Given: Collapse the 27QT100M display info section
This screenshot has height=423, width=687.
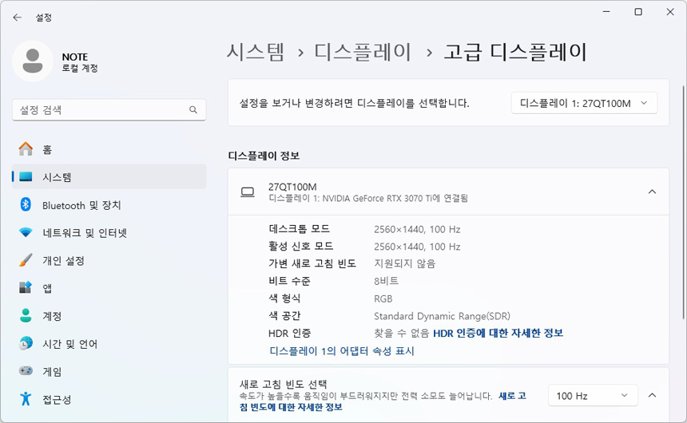Looking at the screenshot, I should 652,192.
